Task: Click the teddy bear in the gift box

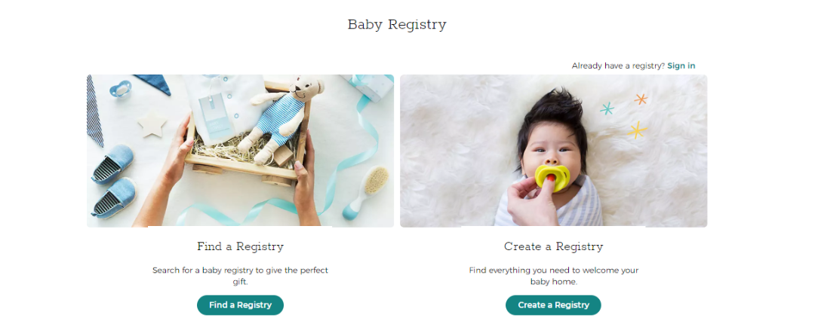Action: tap(281, 117)
